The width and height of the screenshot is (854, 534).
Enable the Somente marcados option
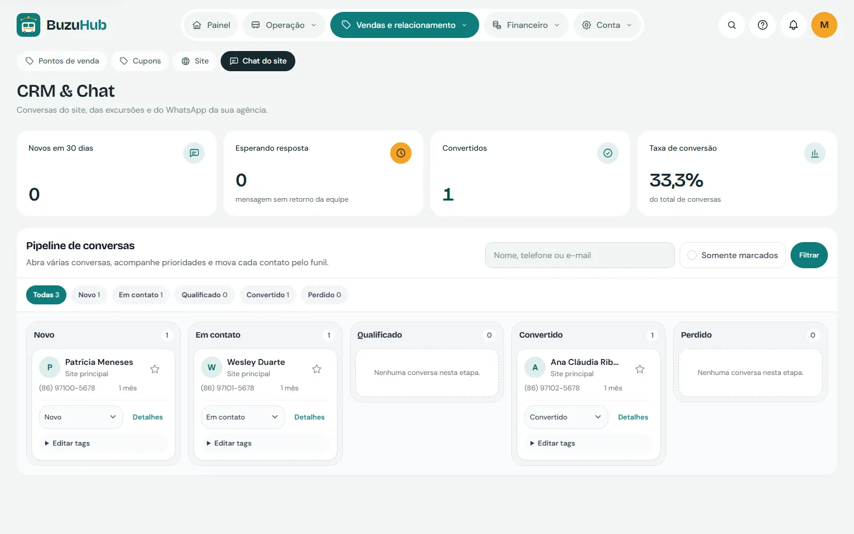732,255
